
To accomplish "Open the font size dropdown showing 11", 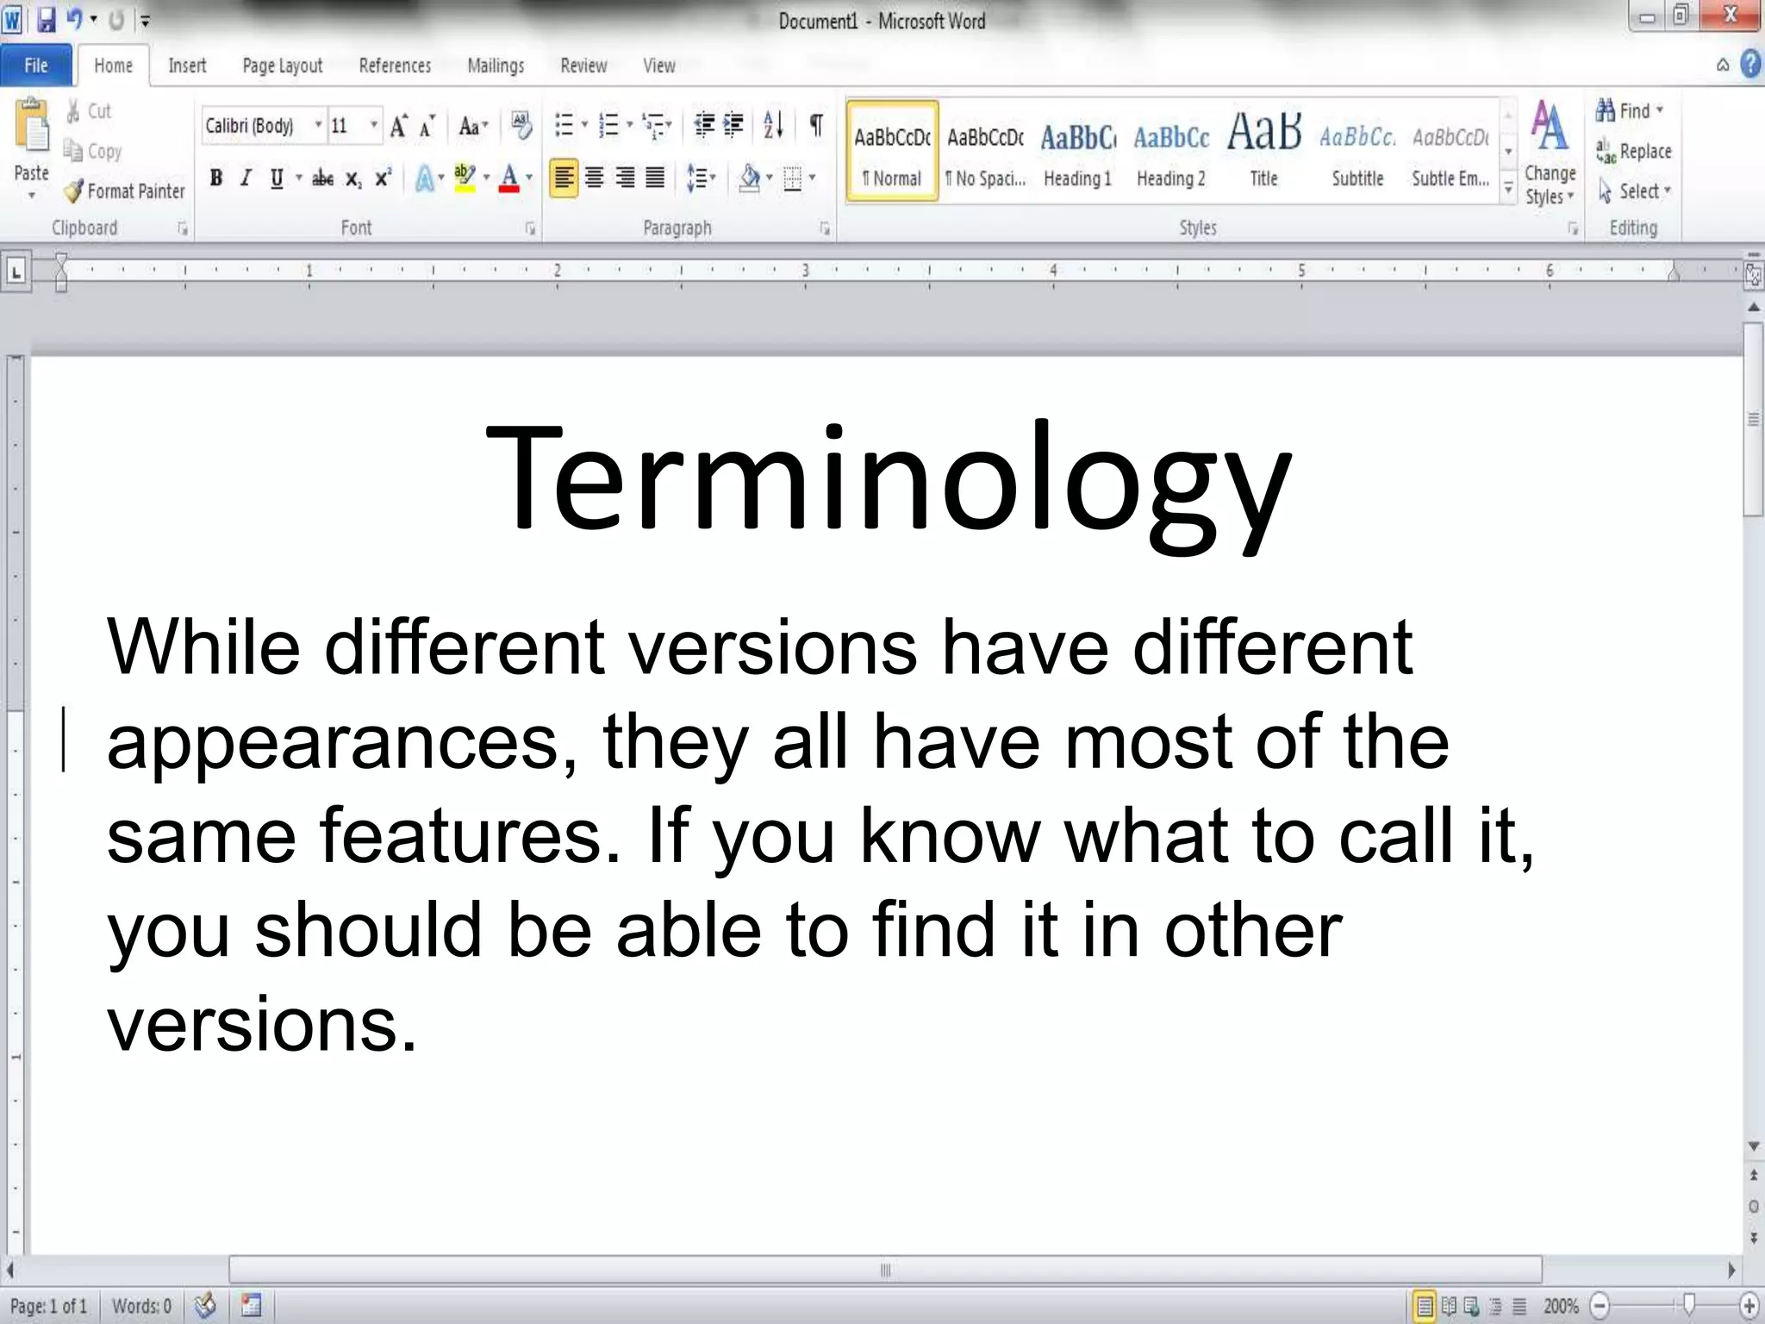I will click(x=374, y=126).
